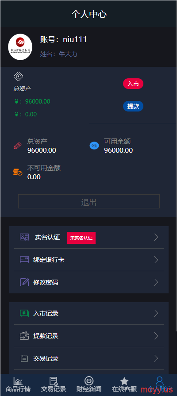Click the exchange logo avatar
Image resolution: width=177 pixels, height=396 pixels.
point(20,47)
